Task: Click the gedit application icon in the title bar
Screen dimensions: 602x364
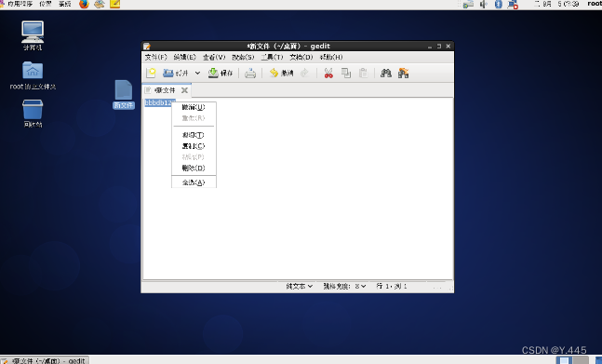Action: [147, 46]
